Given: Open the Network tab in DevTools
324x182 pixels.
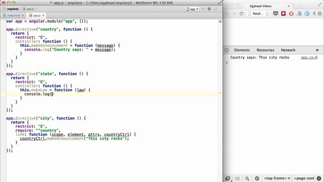Looking at the screenshot, I should click(x=288, y=50).
